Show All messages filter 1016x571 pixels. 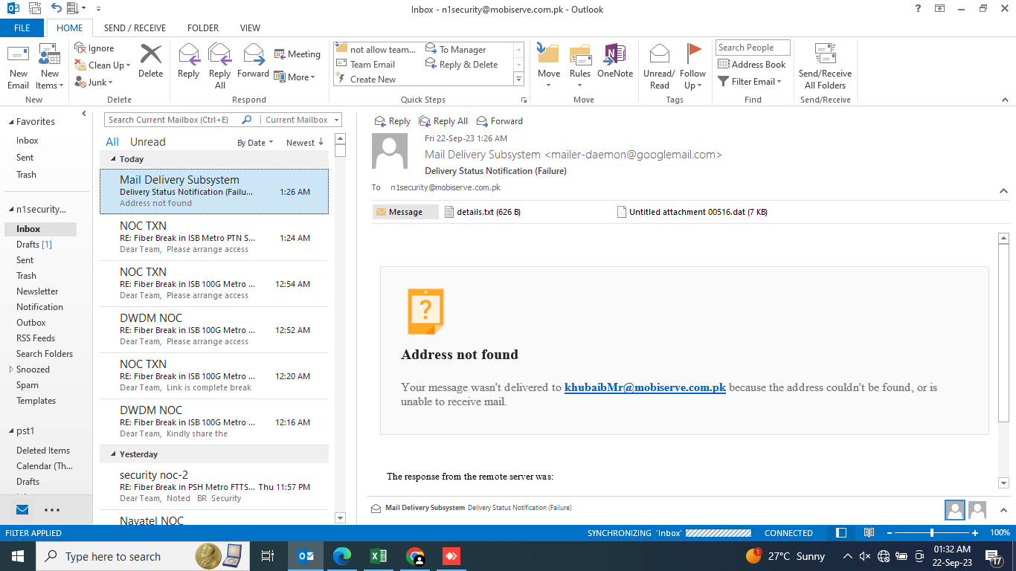pos(112,142)
